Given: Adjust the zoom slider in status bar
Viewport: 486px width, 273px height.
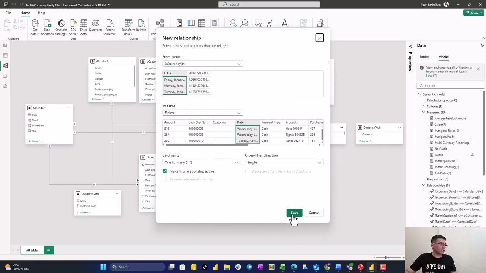Looking at the screenshot, I should [x=385, y=258].
